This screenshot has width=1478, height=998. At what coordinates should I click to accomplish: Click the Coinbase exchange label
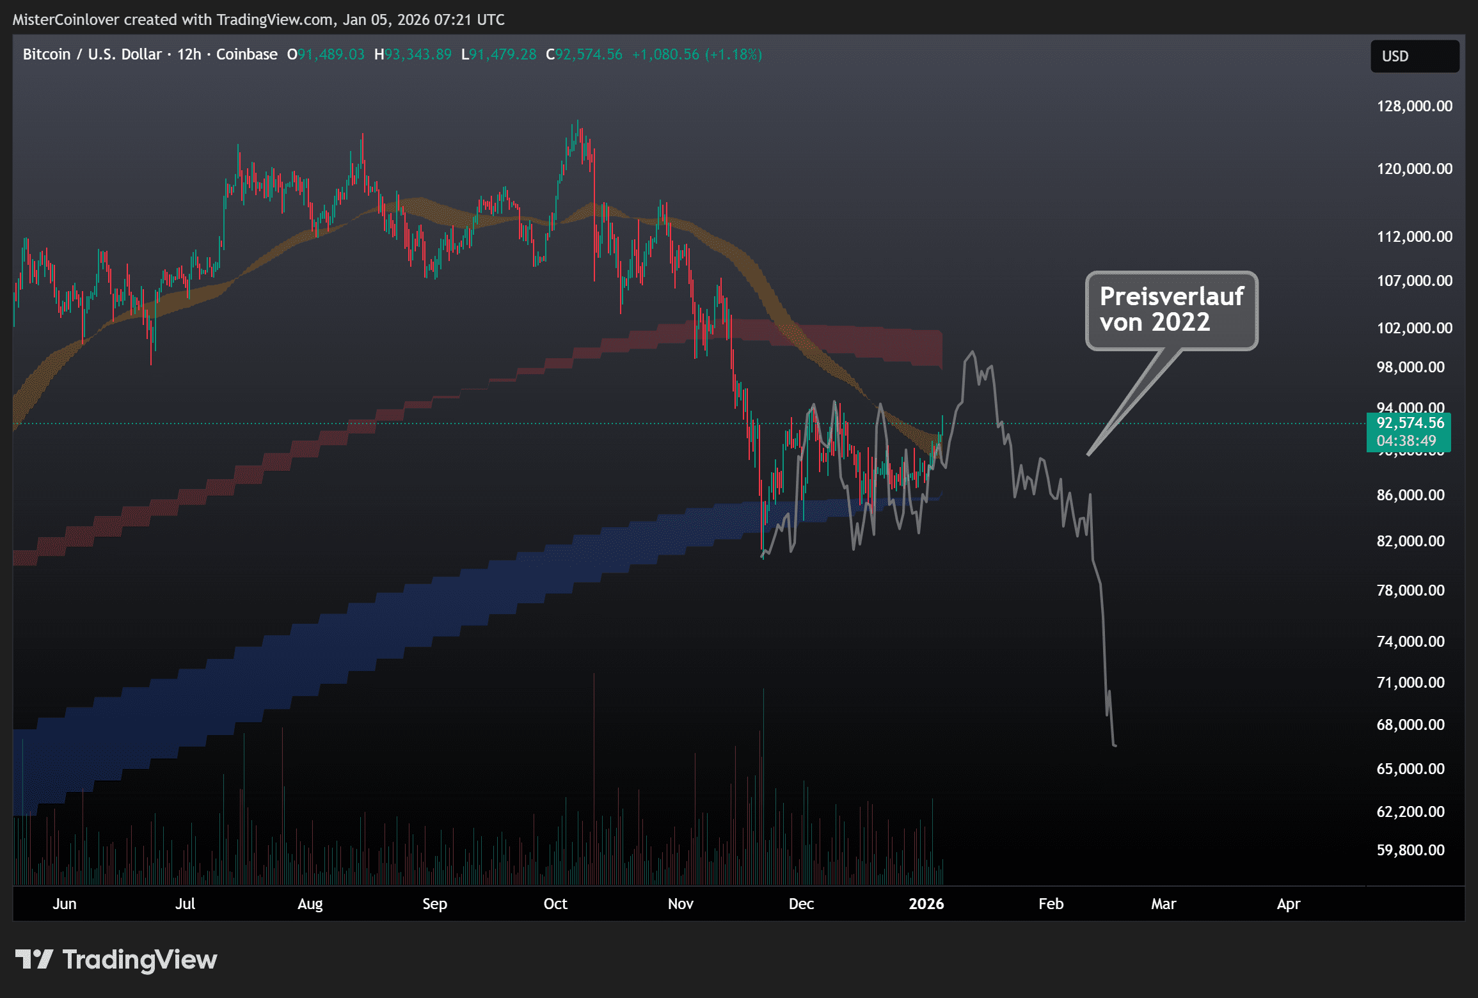[x=246, y=54]
